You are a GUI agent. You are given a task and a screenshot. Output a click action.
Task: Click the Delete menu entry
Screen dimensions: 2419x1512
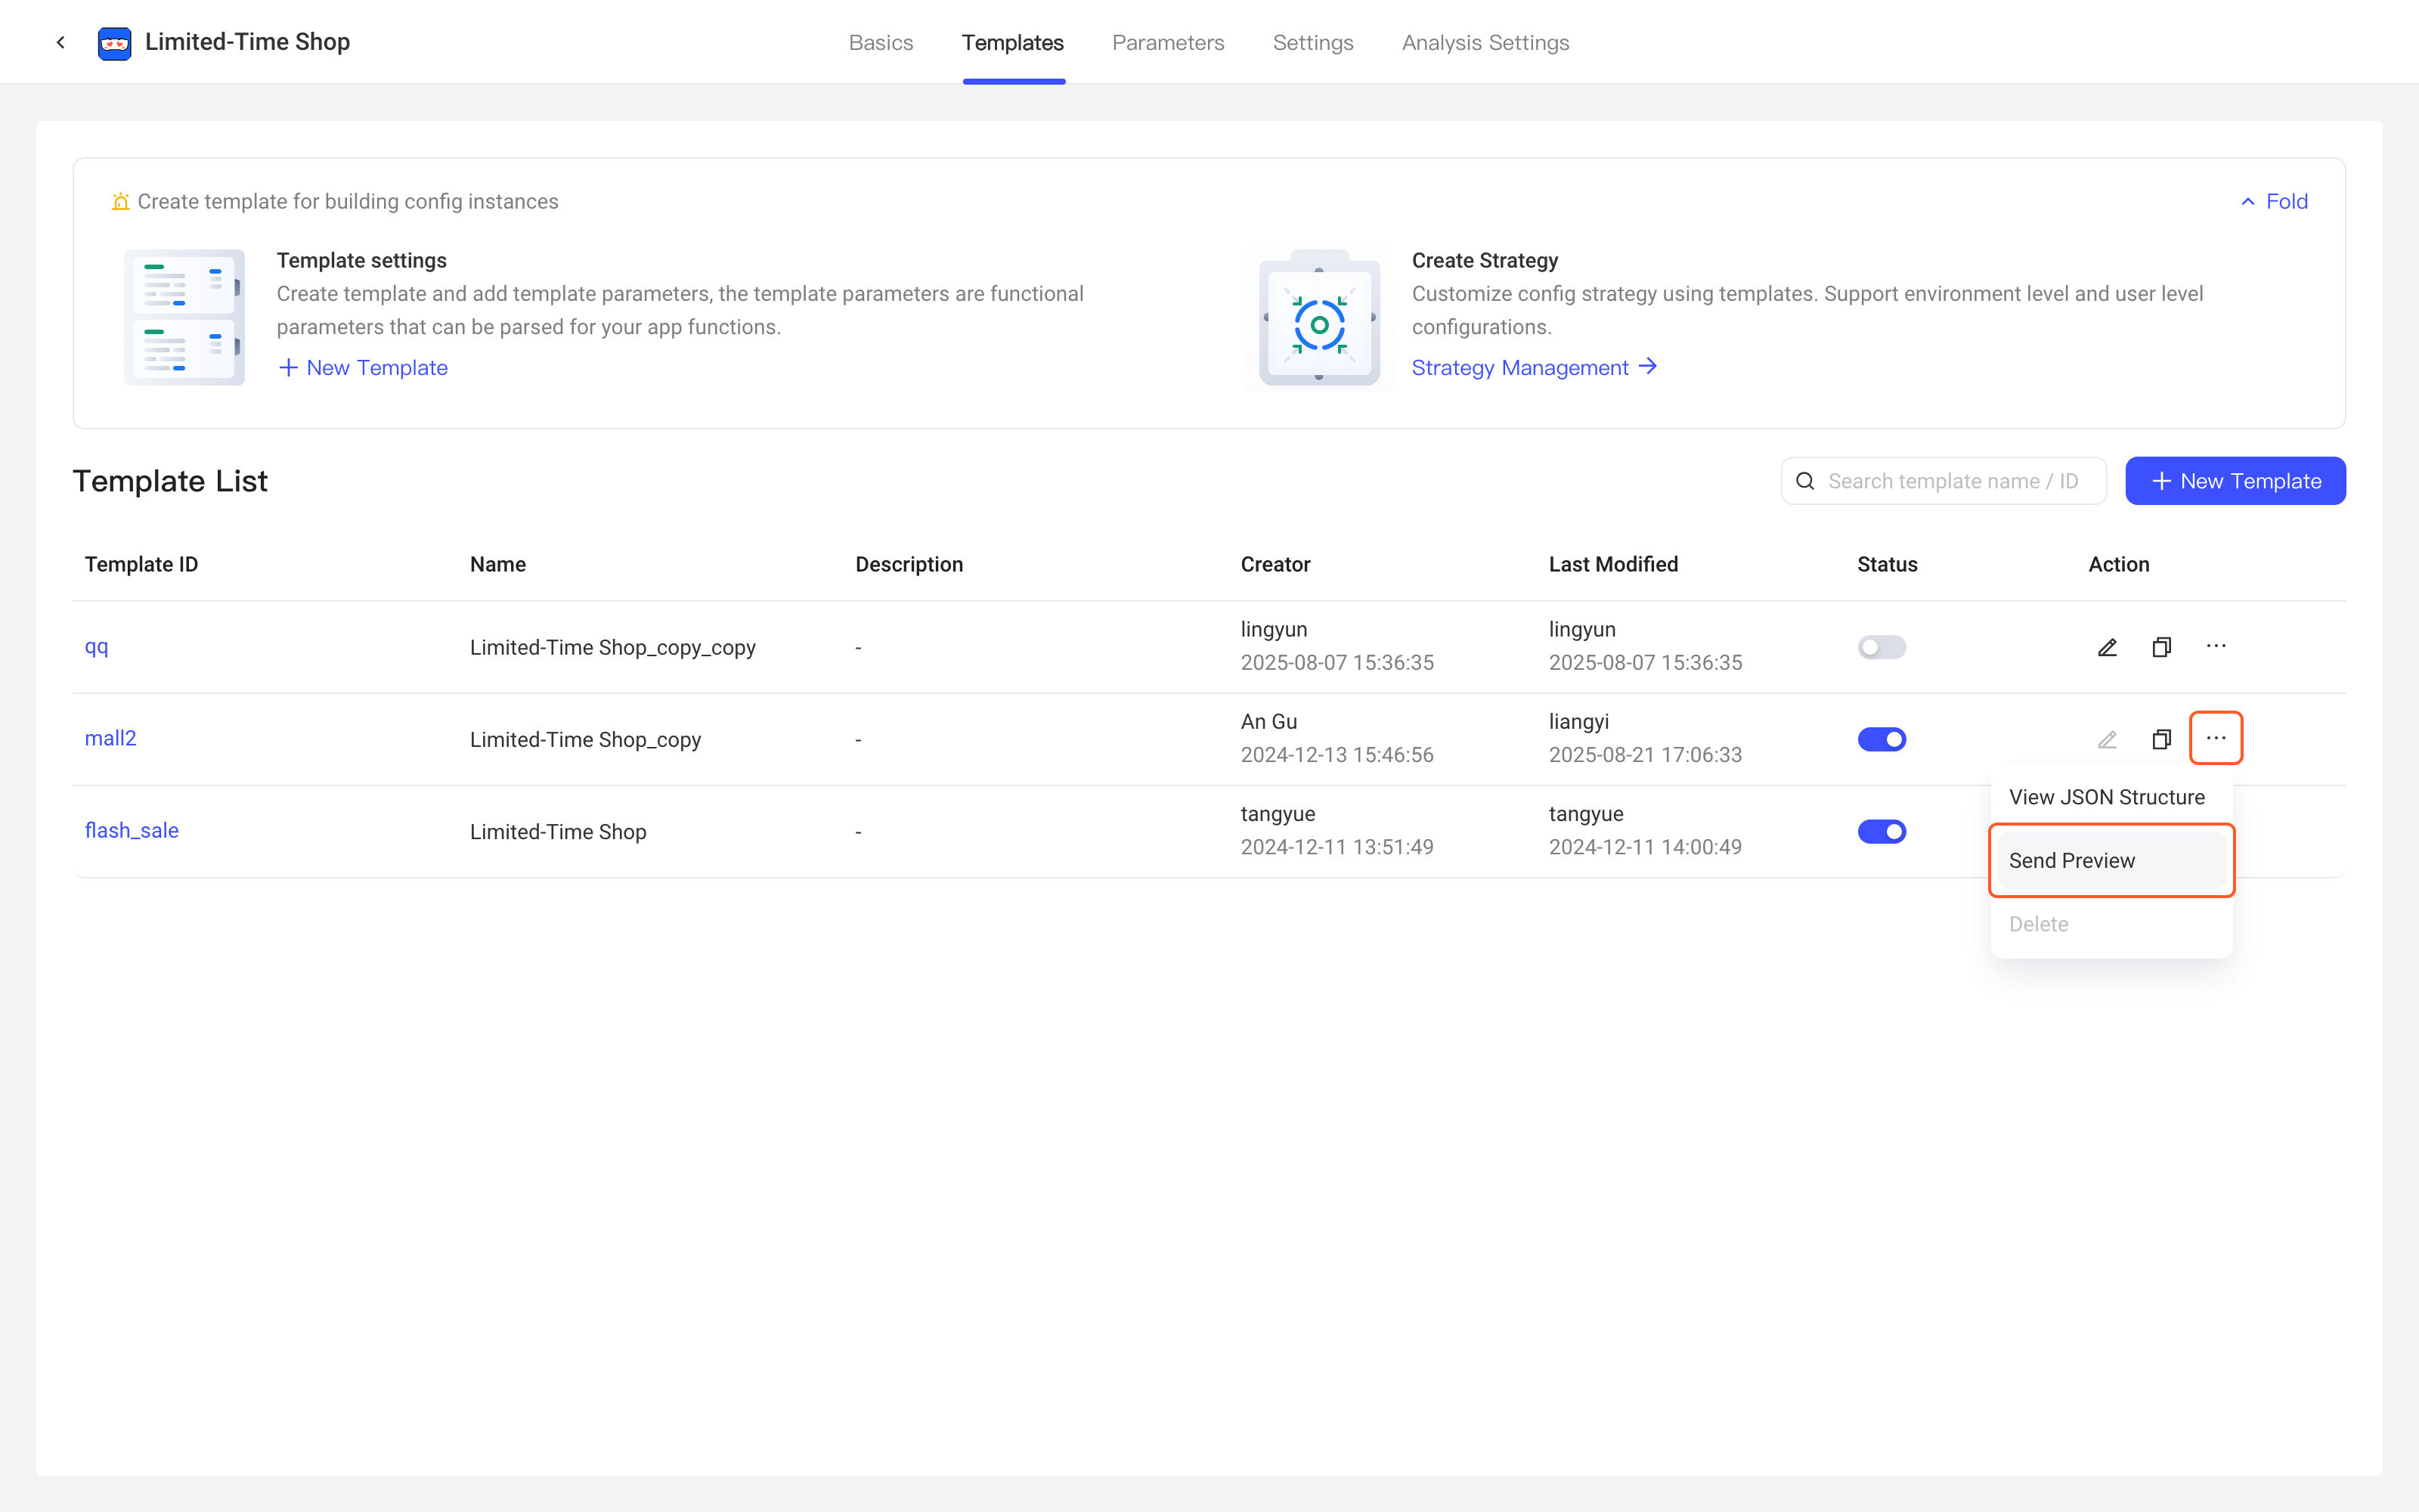pyautogui.click(x=2111, y=924)
